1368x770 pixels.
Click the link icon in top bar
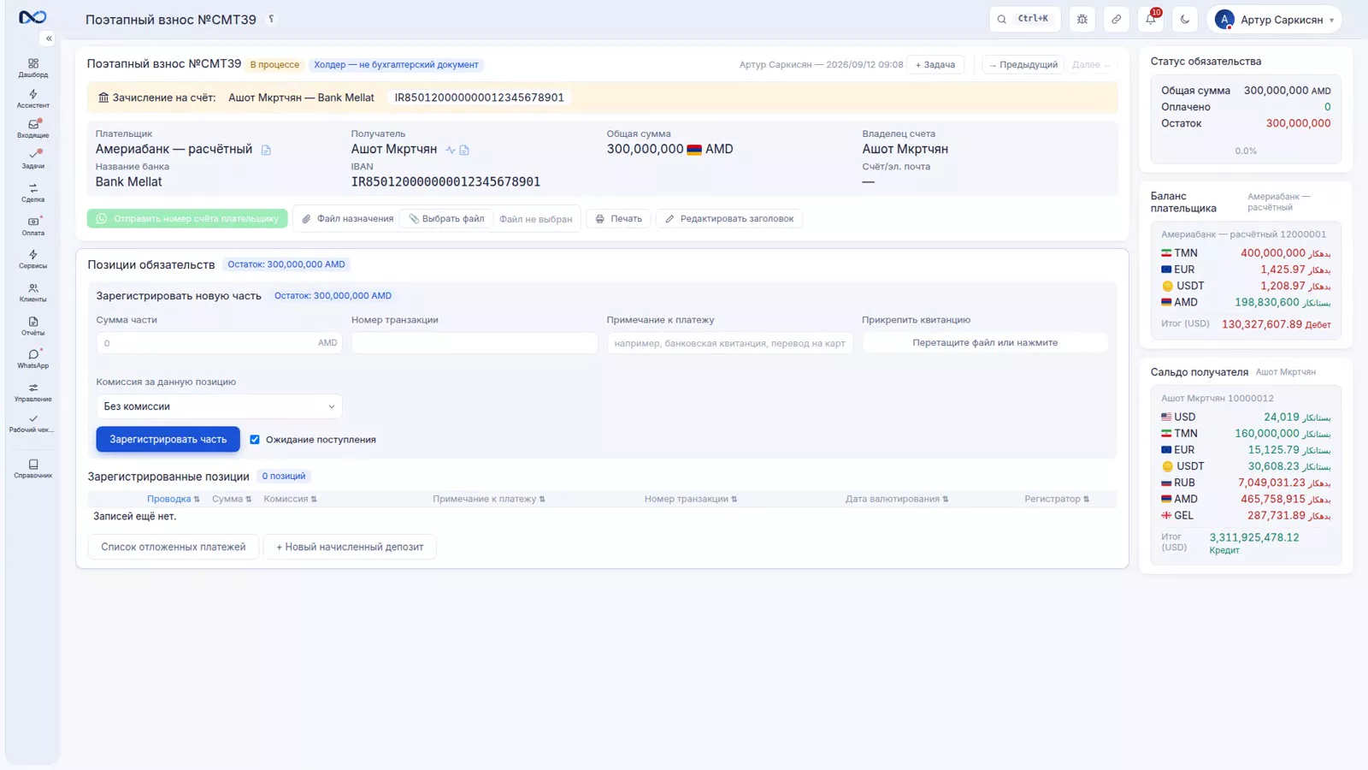(1117, 19)
